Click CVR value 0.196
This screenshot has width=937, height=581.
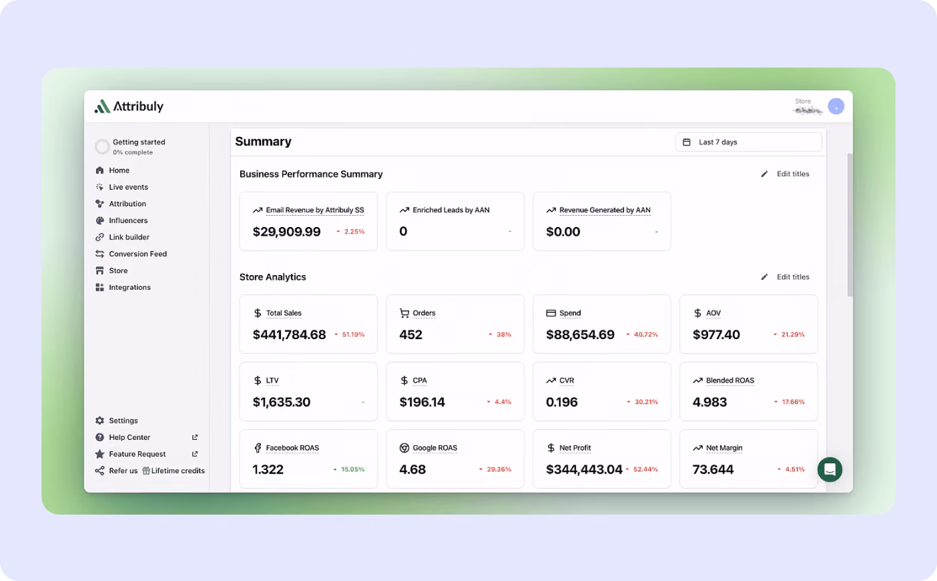coord(562,403)
